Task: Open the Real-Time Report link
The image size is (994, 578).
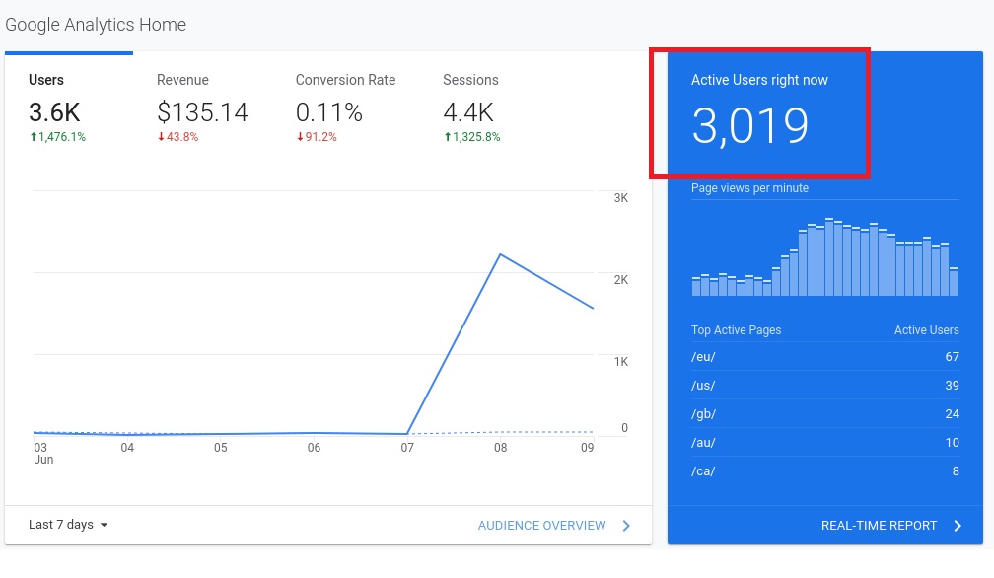Action: click(x=879, y=526)
